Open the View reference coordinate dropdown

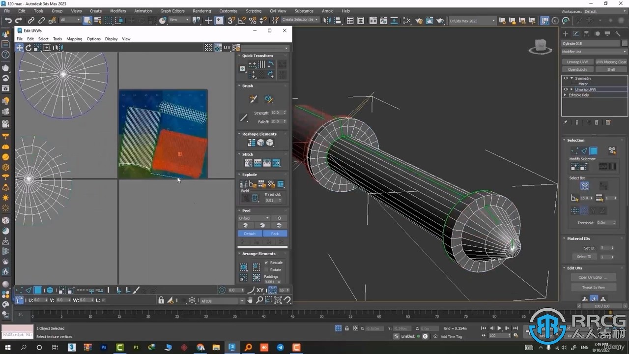(179, 20)
